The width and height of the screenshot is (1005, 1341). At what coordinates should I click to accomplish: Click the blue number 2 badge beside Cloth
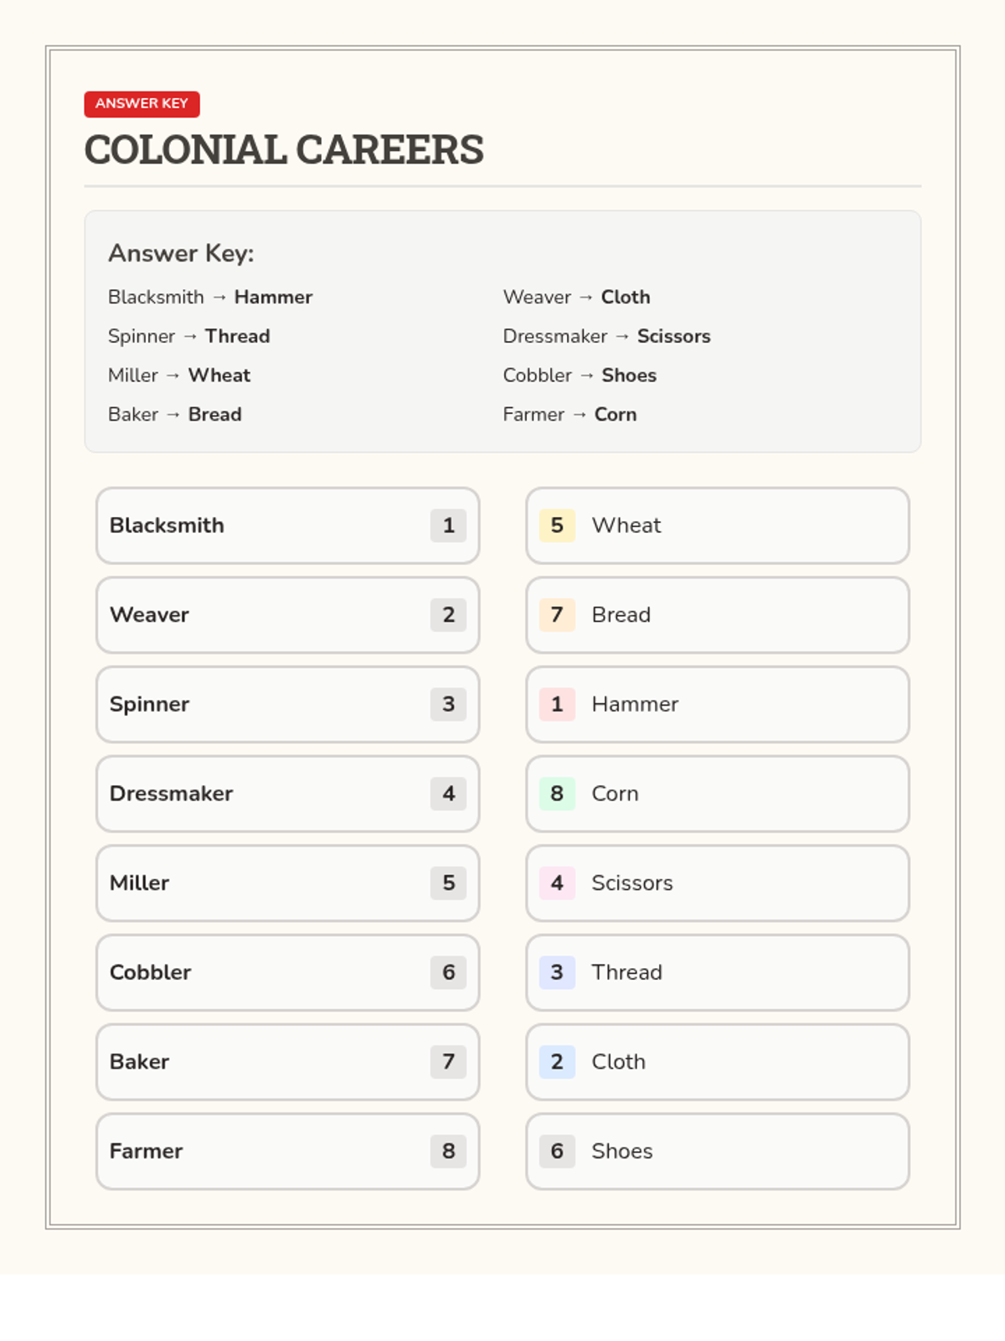pos(557,1062)
